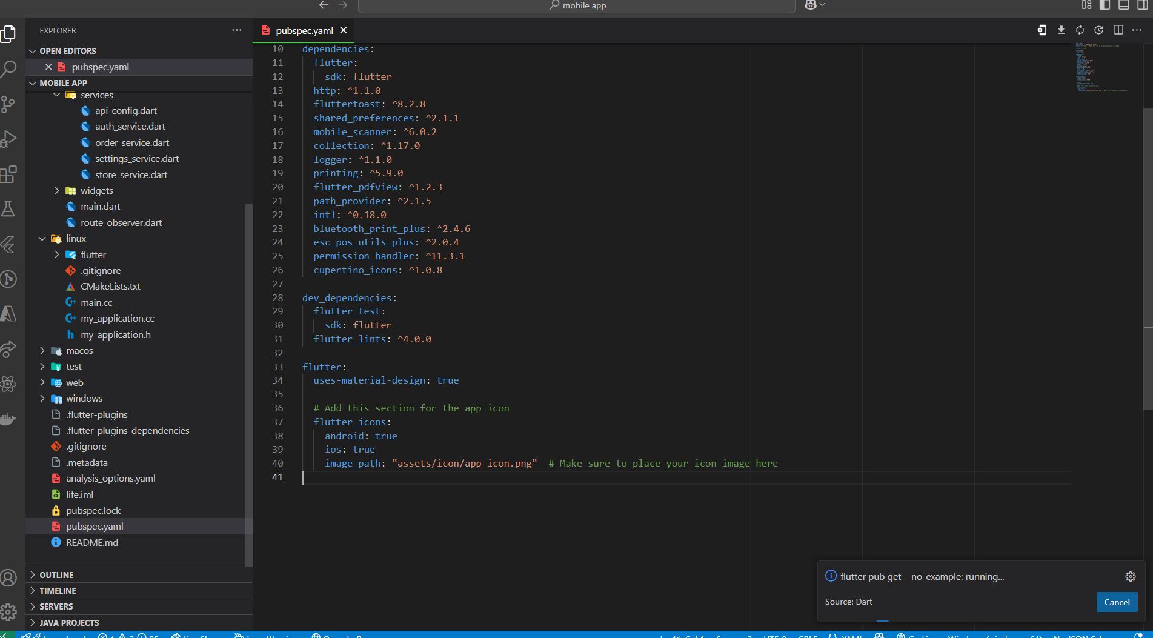Open the Search view in activity bar
The image size is (1153, 638).
8,68
